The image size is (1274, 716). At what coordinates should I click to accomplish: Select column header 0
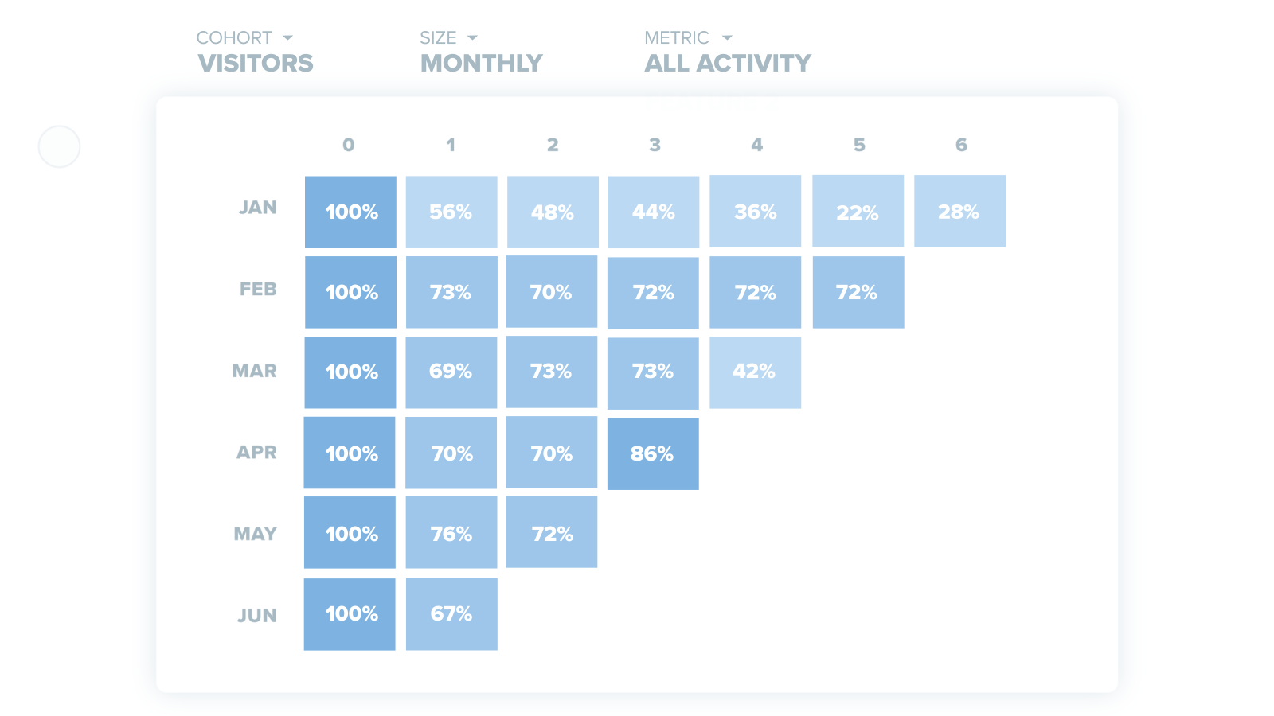coord(349,145)
